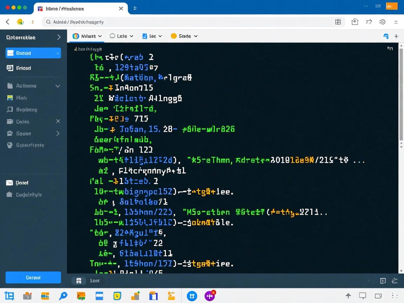
Task: Open the Lcle dropdown in the tab row
Action: point(122,36)
